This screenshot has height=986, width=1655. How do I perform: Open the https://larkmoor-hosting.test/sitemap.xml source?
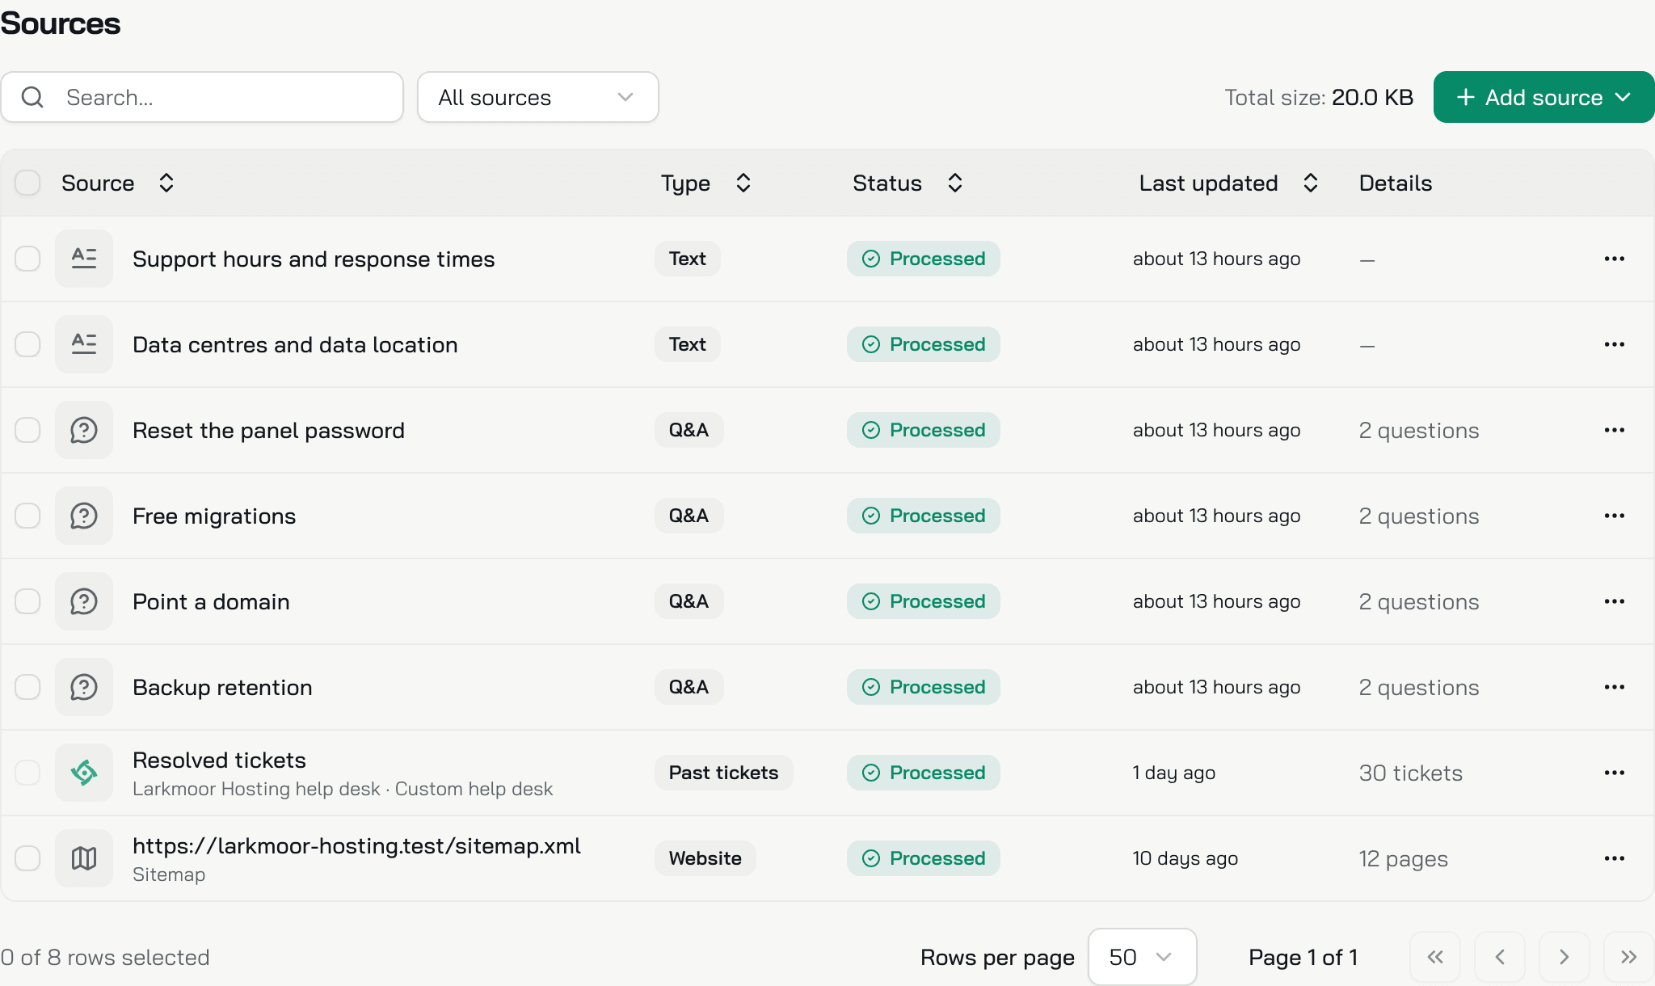tap(356, 846)
